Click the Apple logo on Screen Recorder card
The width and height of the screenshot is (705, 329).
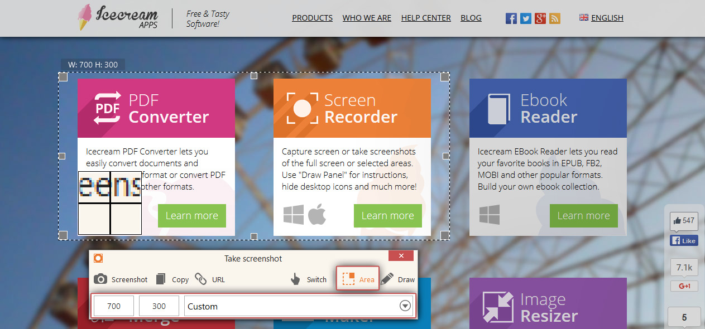(x=317, y=214)
